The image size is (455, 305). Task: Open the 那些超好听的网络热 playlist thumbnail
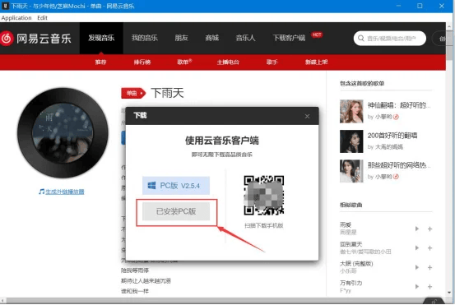tap(351, 171)
